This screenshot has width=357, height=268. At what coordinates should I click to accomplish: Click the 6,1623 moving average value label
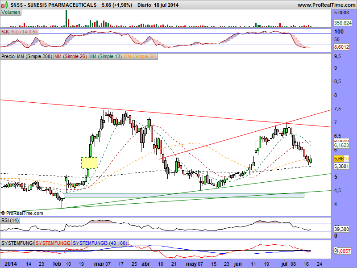pyautogui.click(x=341, y=145)
